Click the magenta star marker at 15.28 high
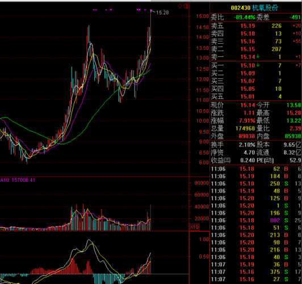This screenshot has width=302, height=284. (x=151, y=10)
